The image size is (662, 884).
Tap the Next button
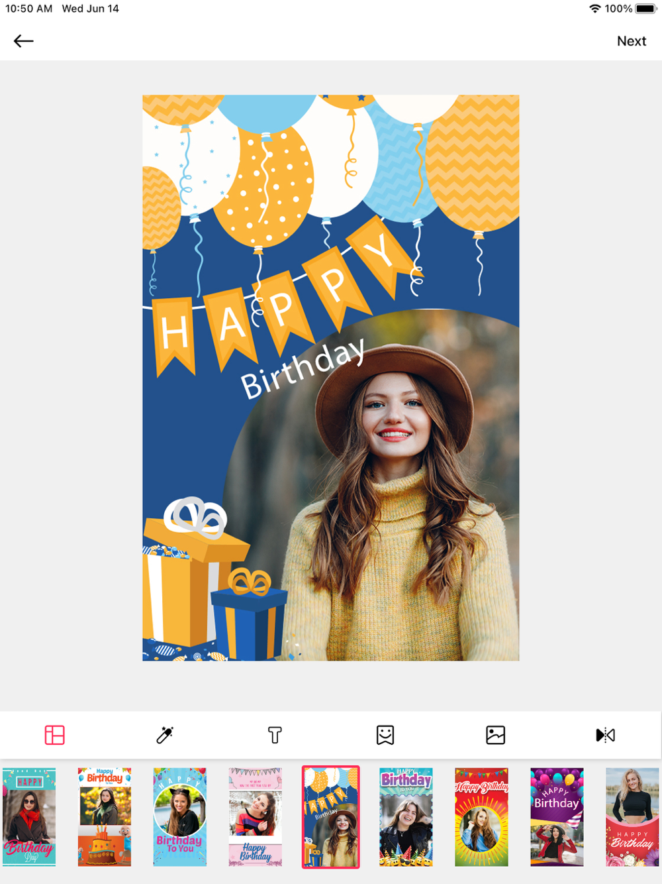pos(631,41)
